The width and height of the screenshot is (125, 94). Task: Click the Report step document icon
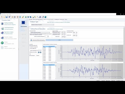pos(2,47)
